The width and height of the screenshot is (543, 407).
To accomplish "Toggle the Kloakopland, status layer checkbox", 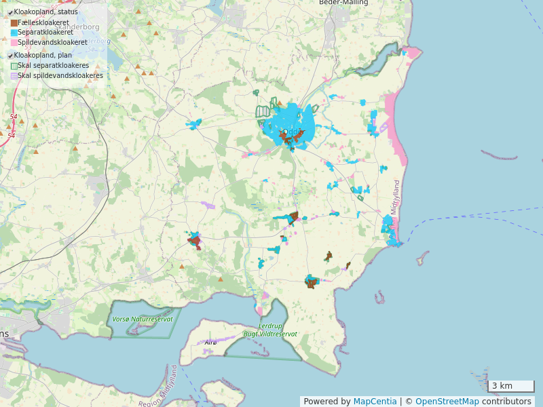I will tap(10, 13).
